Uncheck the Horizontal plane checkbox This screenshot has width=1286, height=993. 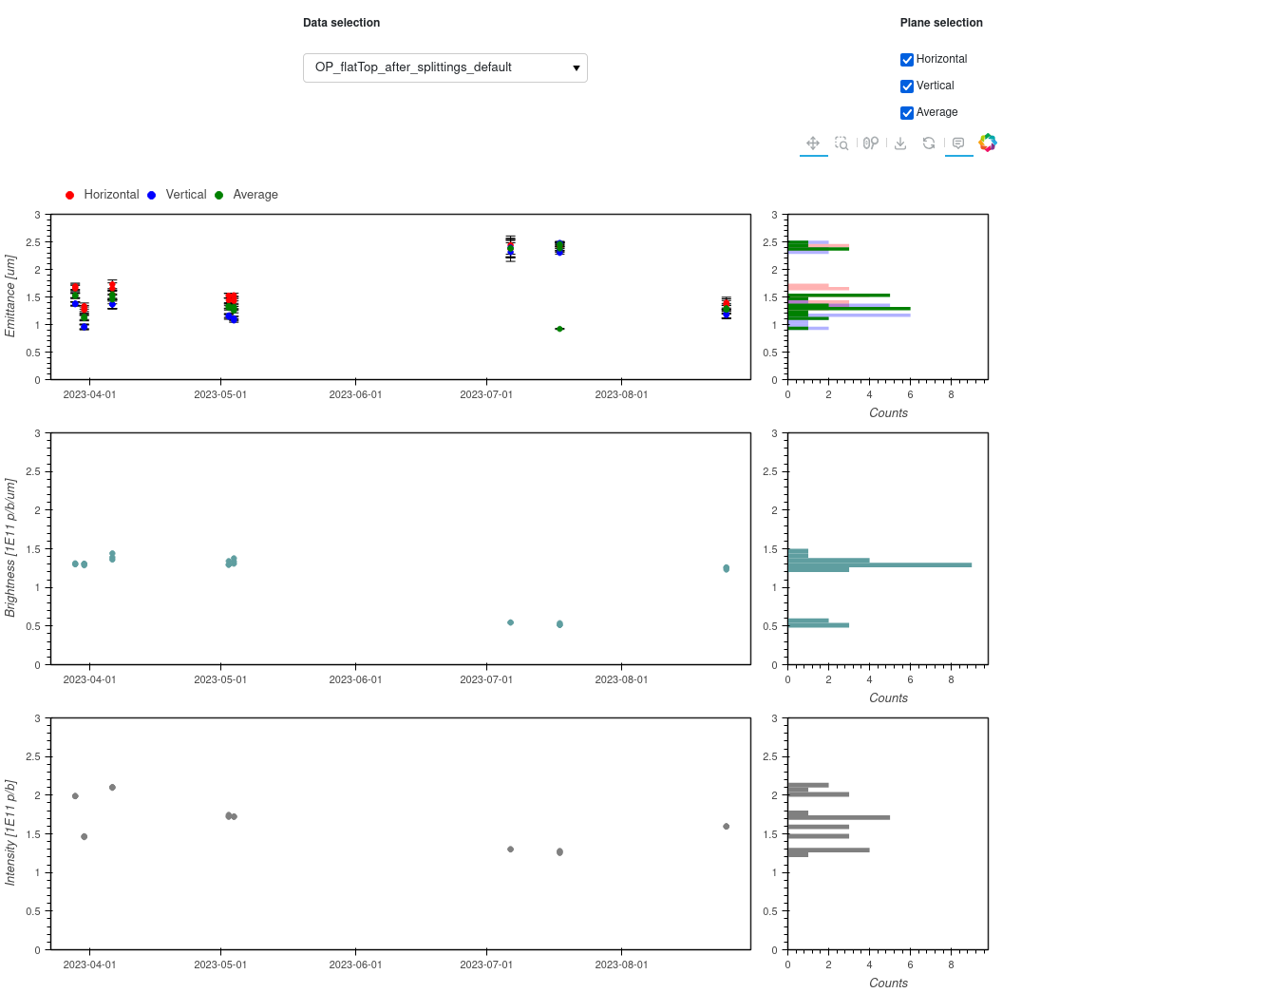907,60
